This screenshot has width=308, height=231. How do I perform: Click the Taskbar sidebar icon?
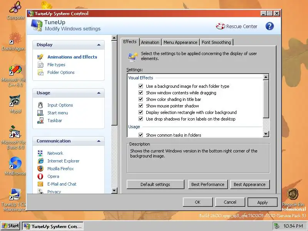[x=40, y=121]
